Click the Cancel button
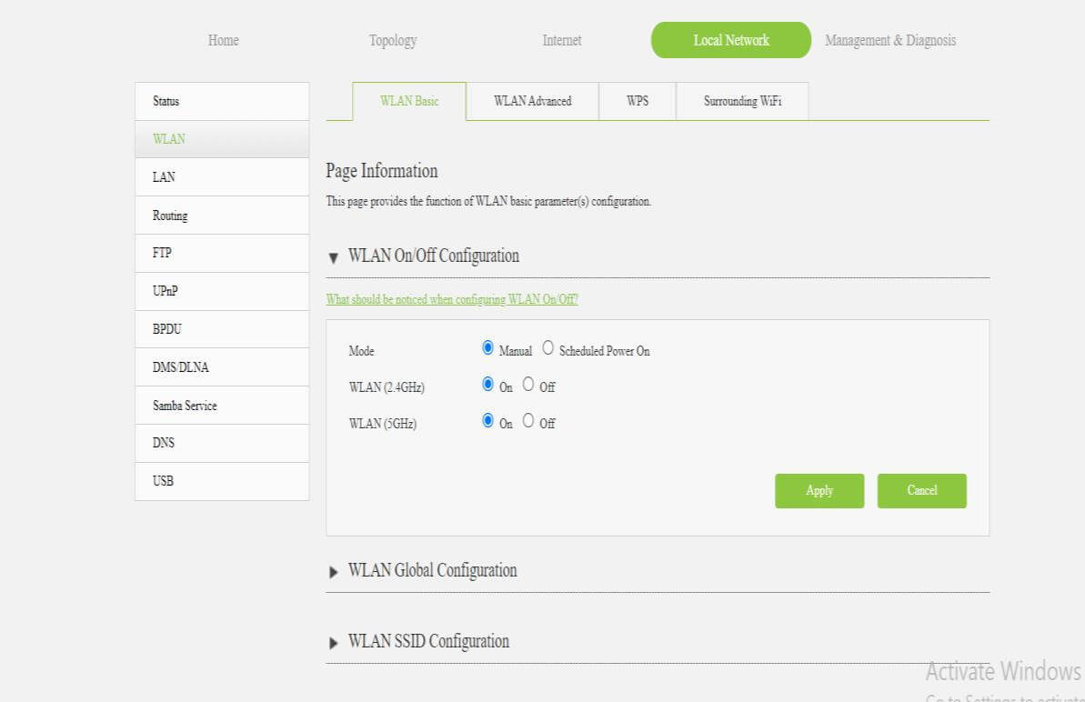The width and height of the screenshot is (1085, 702). (921, 490)
